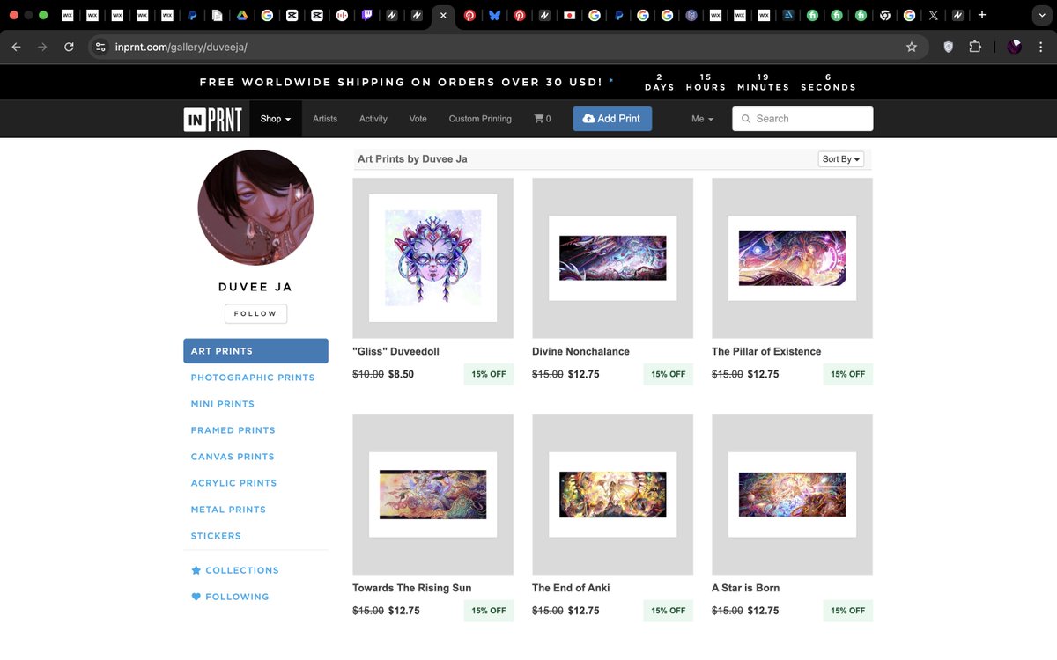
Task: Open the Sort By dropdown
Action: coord(841,159)
